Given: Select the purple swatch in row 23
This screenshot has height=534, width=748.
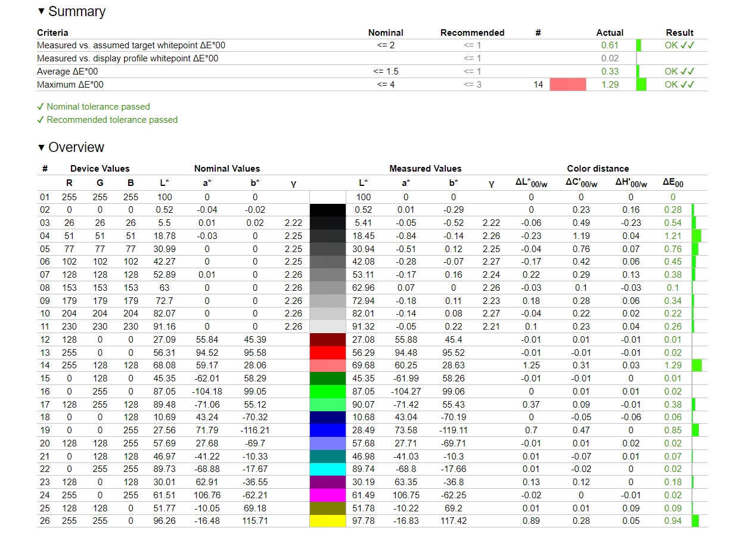Looking at the screenshot, I should click(x=328, y=482).
